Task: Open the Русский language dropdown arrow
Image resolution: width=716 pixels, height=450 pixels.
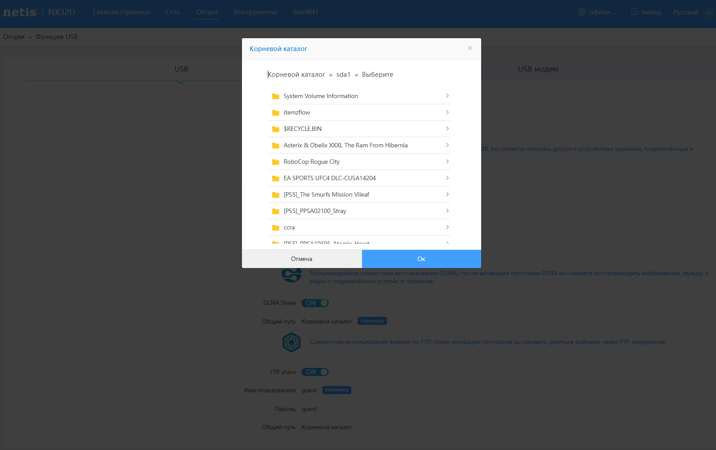Action: pos(709,12)
